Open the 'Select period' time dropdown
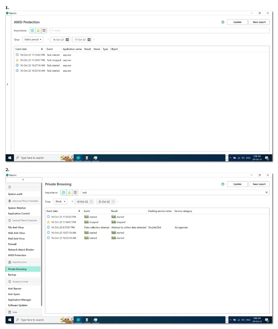This screenshot has height=329, width=278. pos(33,39)
